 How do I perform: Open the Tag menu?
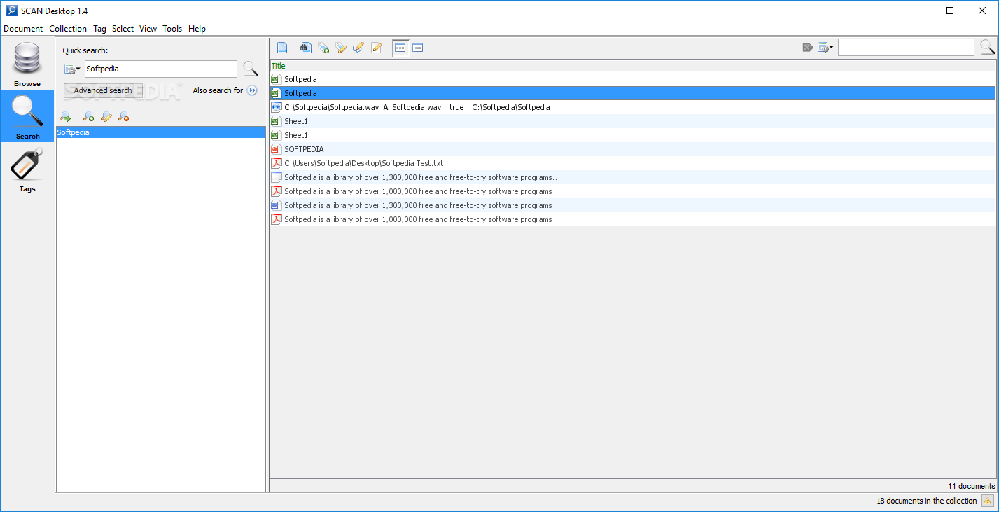(x=99, y=29)
